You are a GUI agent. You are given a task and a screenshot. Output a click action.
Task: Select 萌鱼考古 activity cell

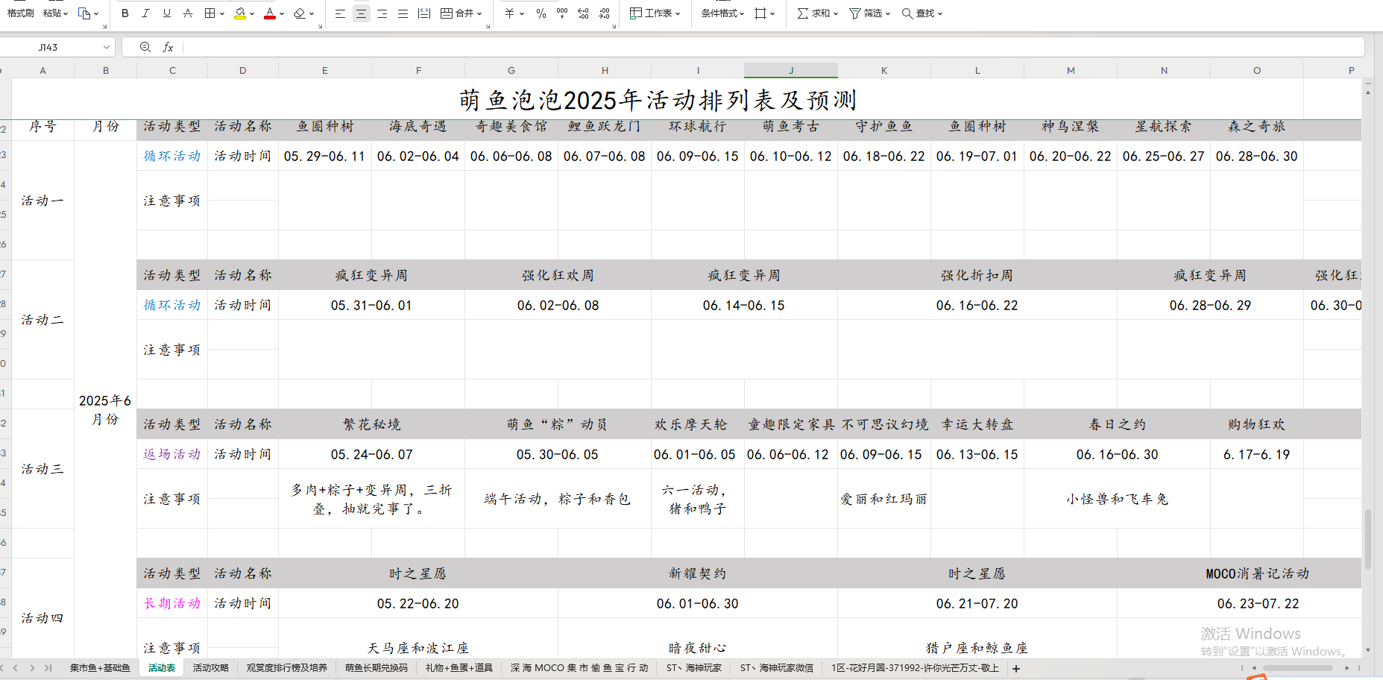791,127
